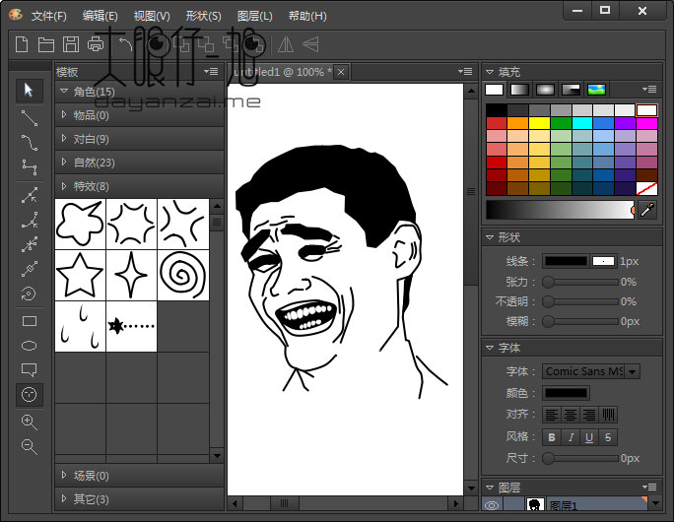Image resolution: width=674 pixels, height=522 pixels.
Task: Click the print icon in the toolbar
Action: point(96,44)
